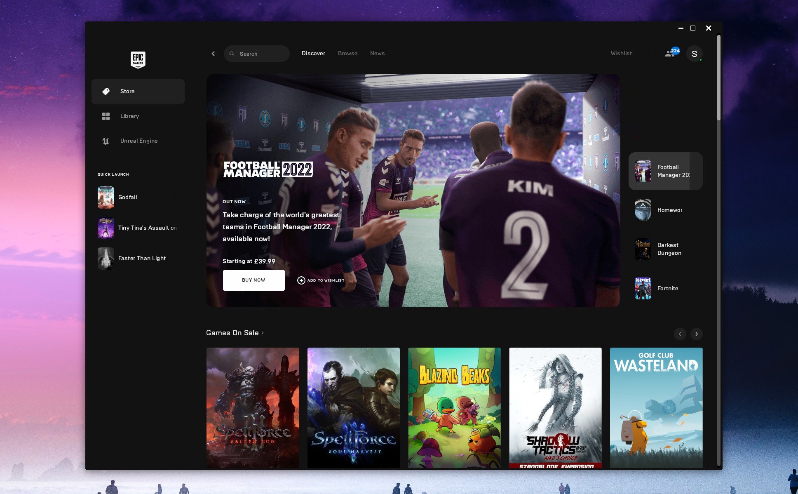Click the Discover tab
Screen dimensions: 798x494
coord(313,52)
